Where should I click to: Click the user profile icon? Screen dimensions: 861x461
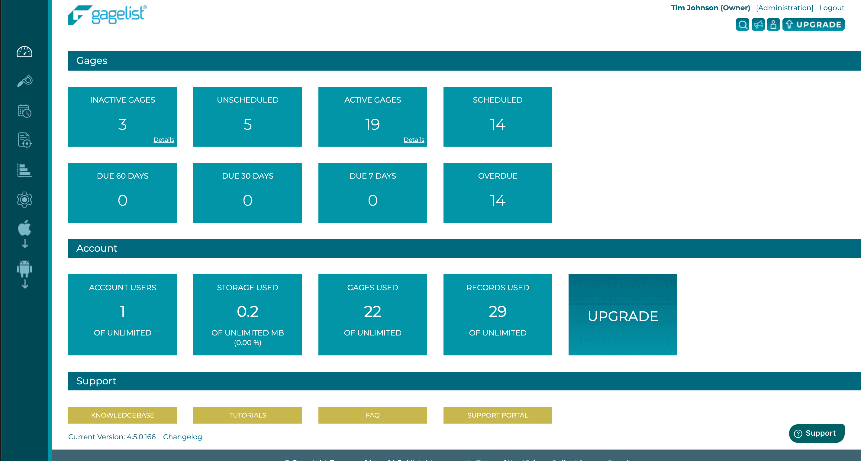pos(773,25)
